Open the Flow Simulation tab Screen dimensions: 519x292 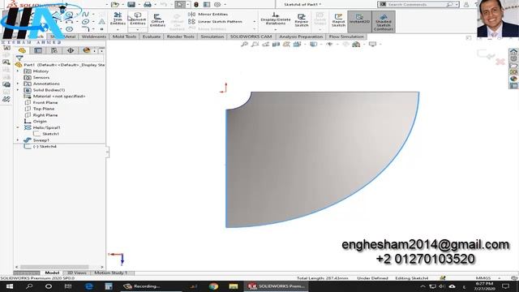[346, 36]
